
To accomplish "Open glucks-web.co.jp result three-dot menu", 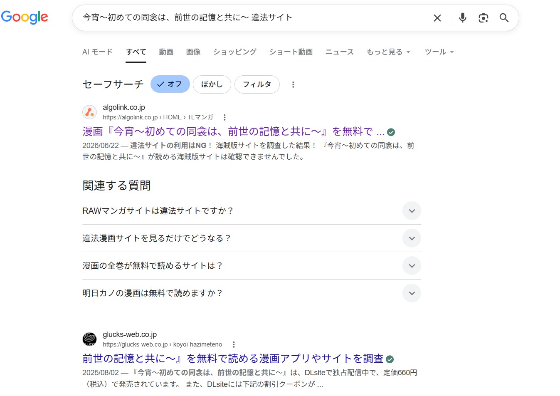I will pos(234,344).
